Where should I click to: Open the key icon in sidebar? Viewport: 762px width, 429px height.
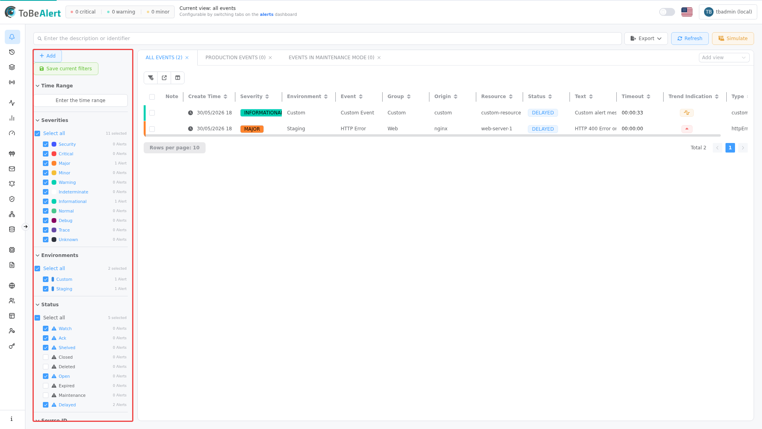click(x=12, y=346)
